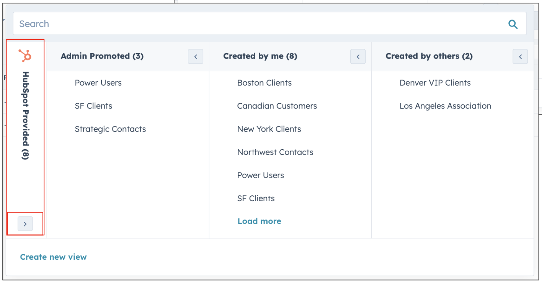Open SF Clients under Created by me
The image size is (542, 283).
pyautogui.click(x=256, y=198)
